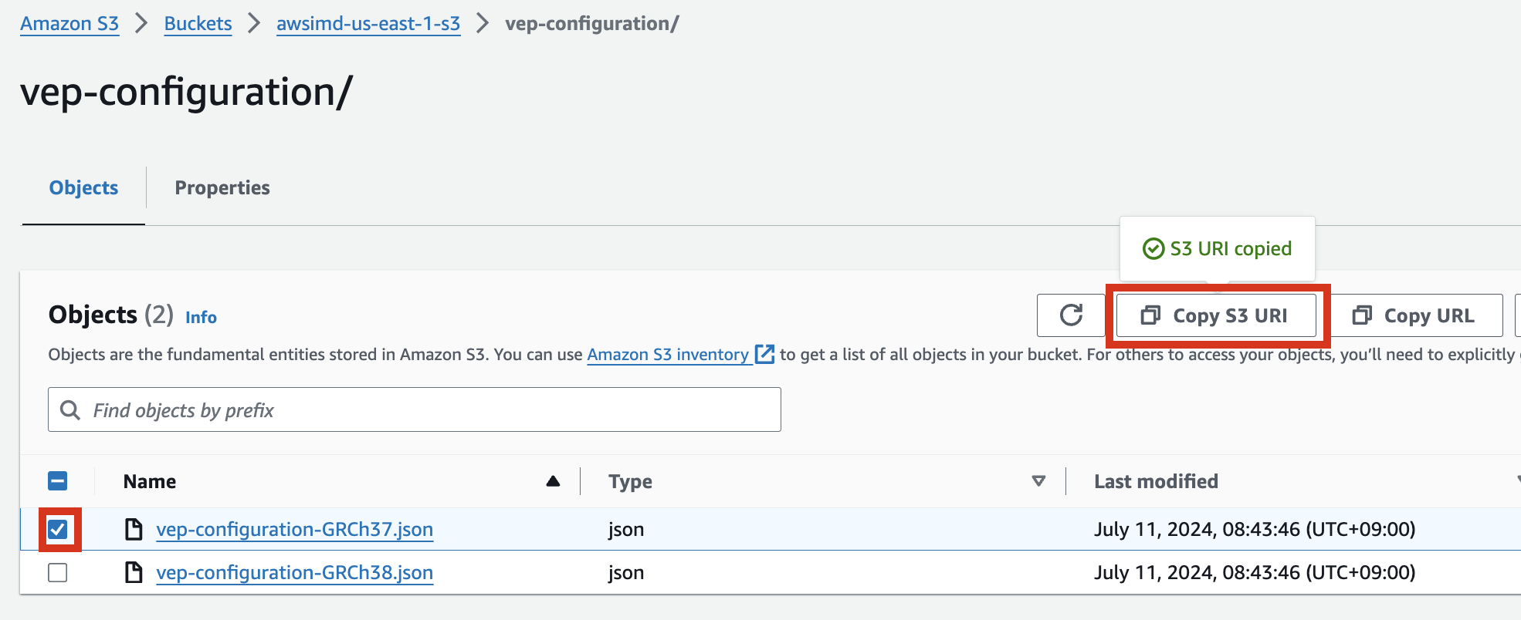Open the awsimd-us-east-1-s3 breadcrumb link
This screenshot has width=1521, height=620.
tap(368, 24)
